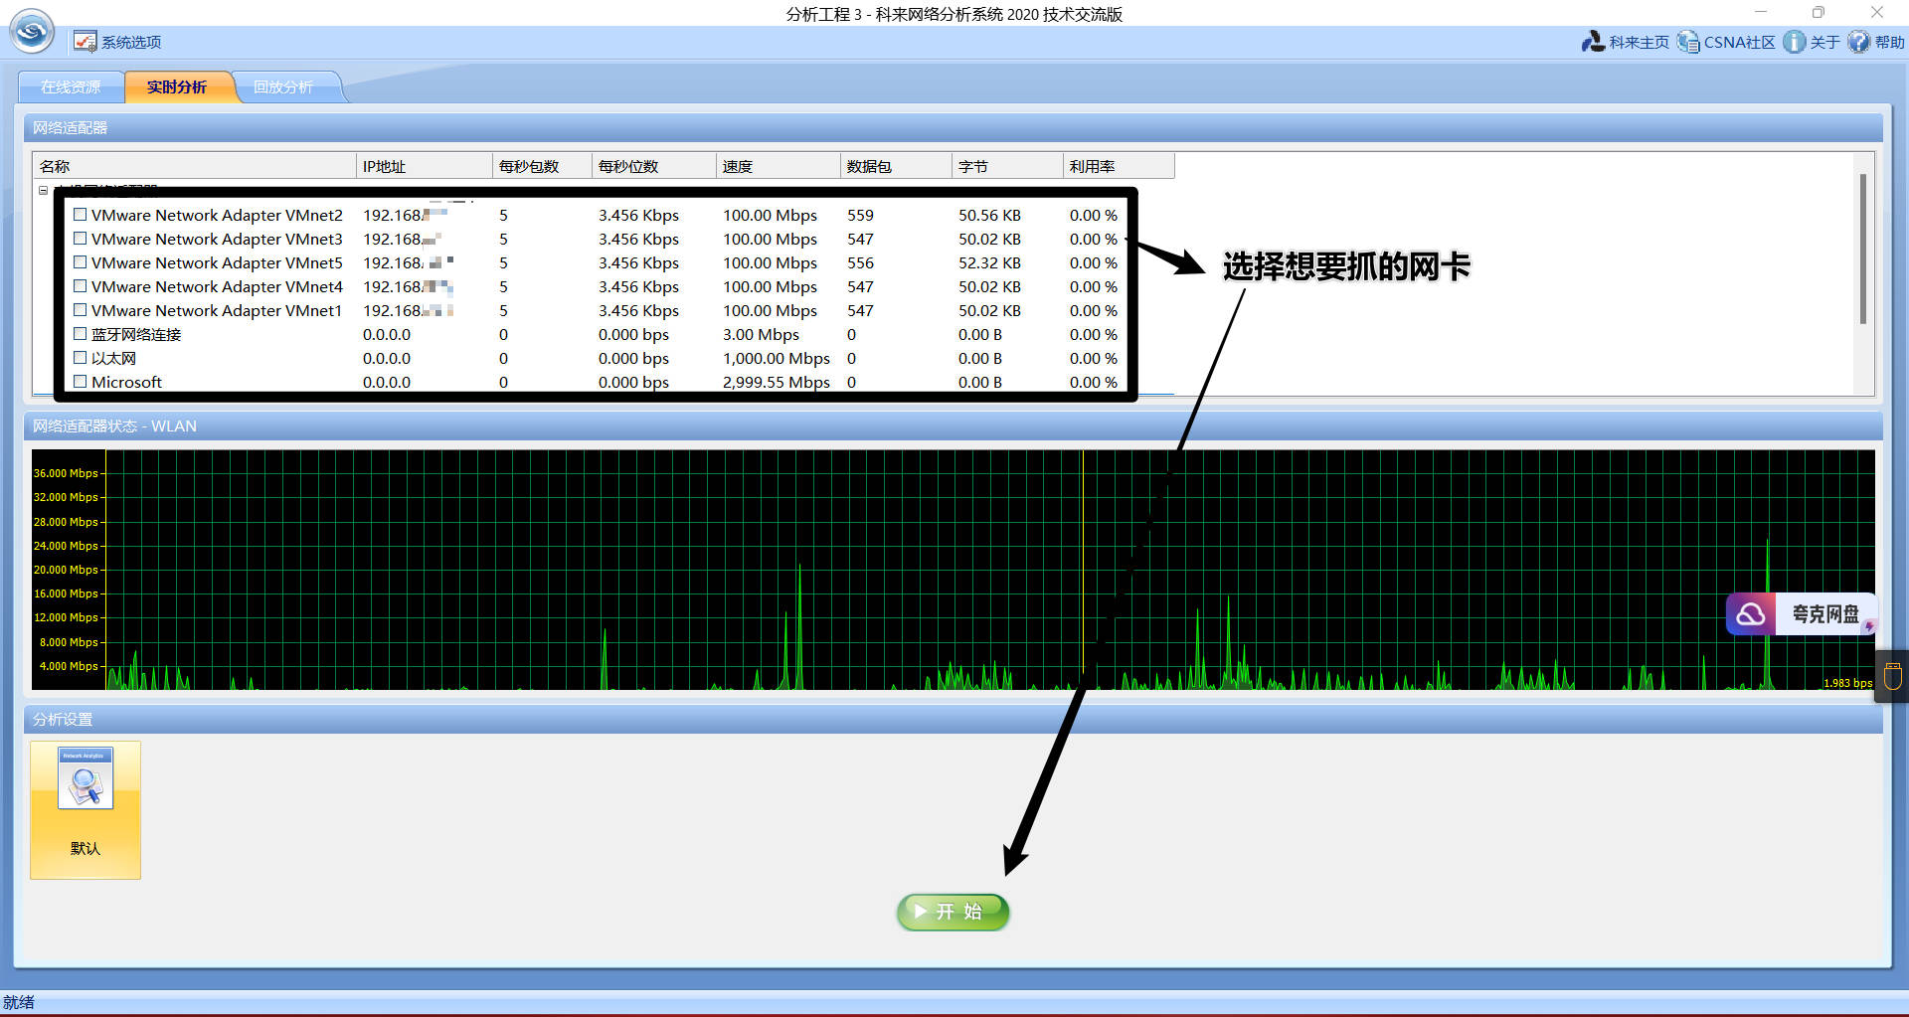Check the VMware Network Adapter VMnet2 checkbox
Viewport: 1909px width, 1017px height.
coord(80,214)
